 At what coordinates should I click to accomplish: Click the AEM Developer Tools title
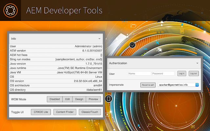click(64, 10)
